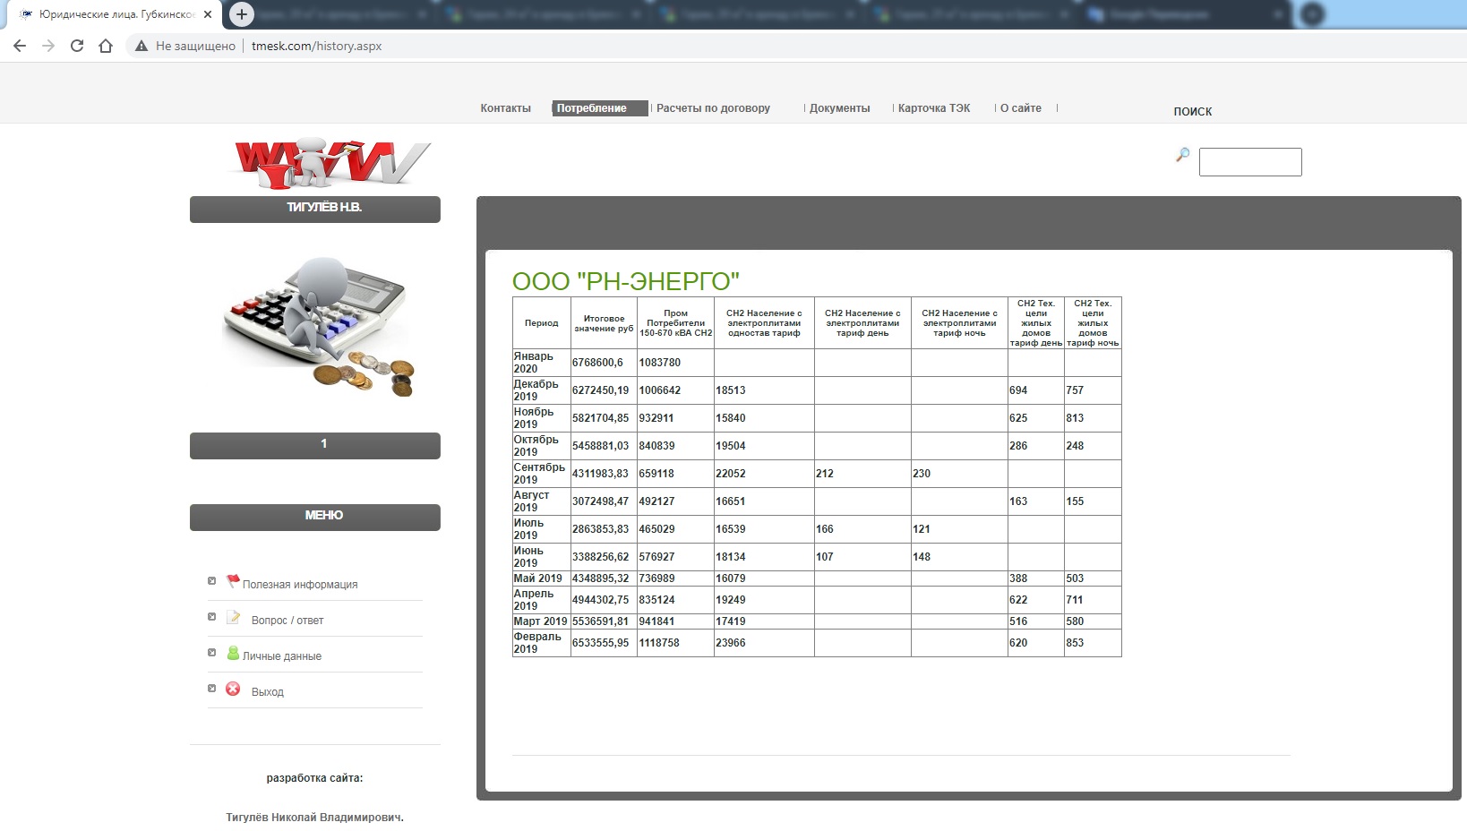Click the green user Личные данные icon
1467x831 pixels.
pyautogui.click(x=233, y=654)
